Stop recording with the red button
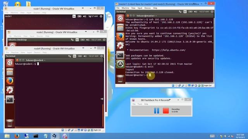Viewport: 248px width, 139px height. pos(166,110)
